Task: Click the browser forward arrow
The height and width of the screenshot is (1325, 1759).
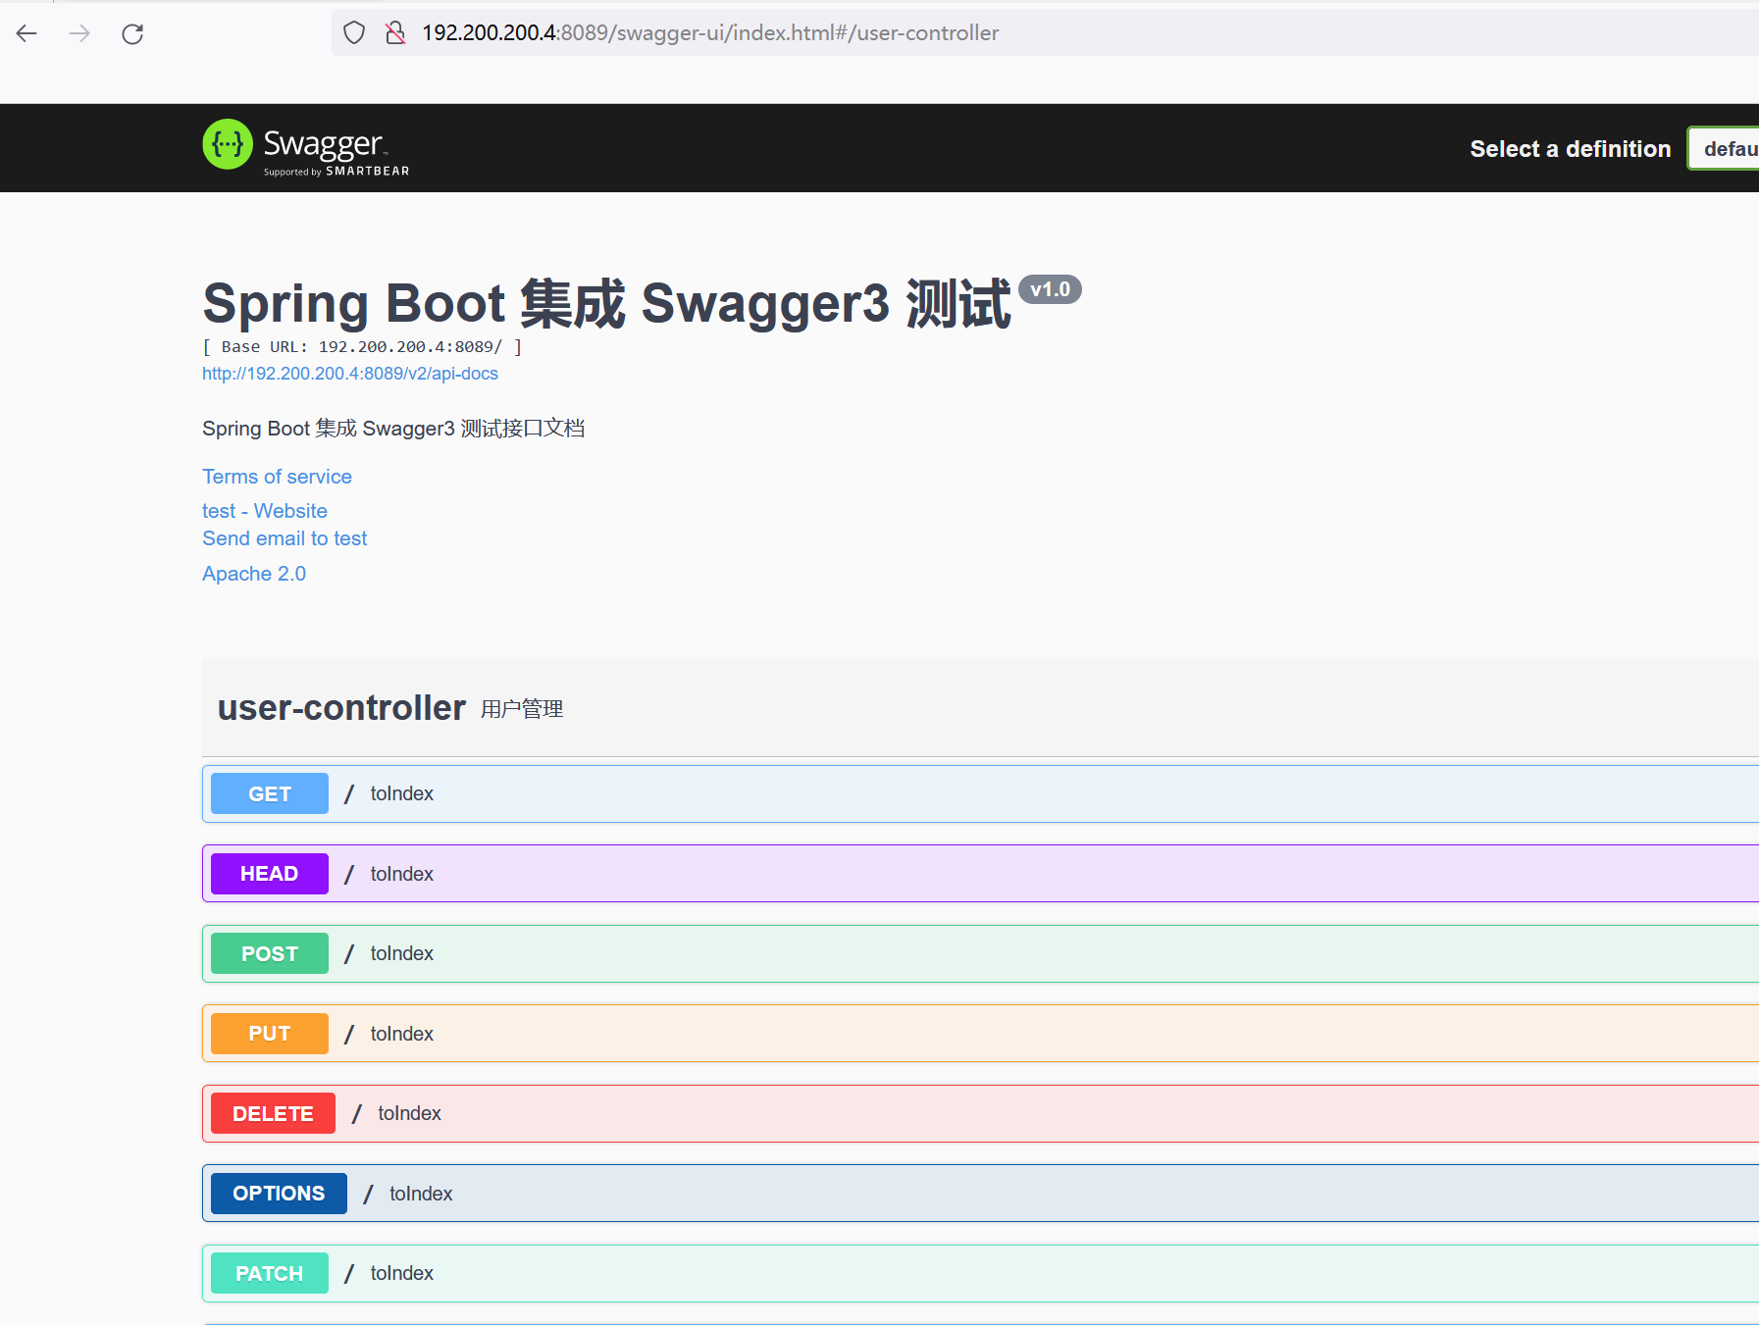Action: 79,33
